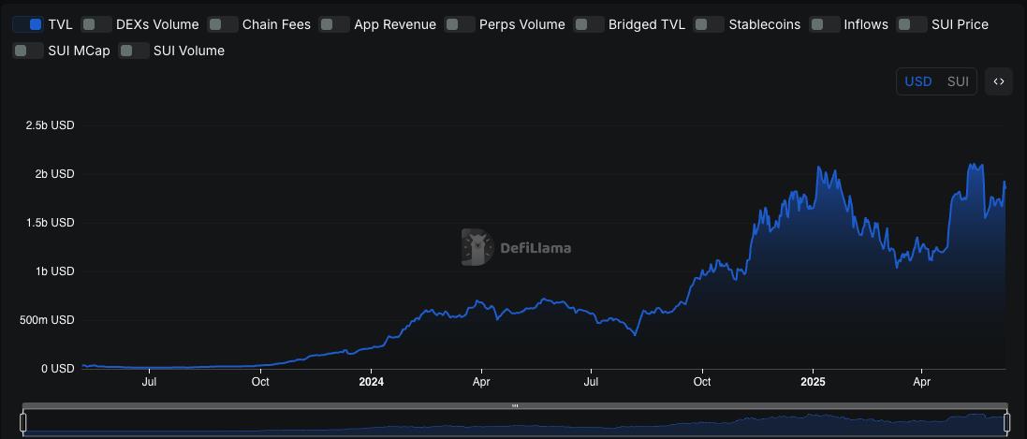
Task: Click chart line peak near 2025
Action: tap(819, 167)
